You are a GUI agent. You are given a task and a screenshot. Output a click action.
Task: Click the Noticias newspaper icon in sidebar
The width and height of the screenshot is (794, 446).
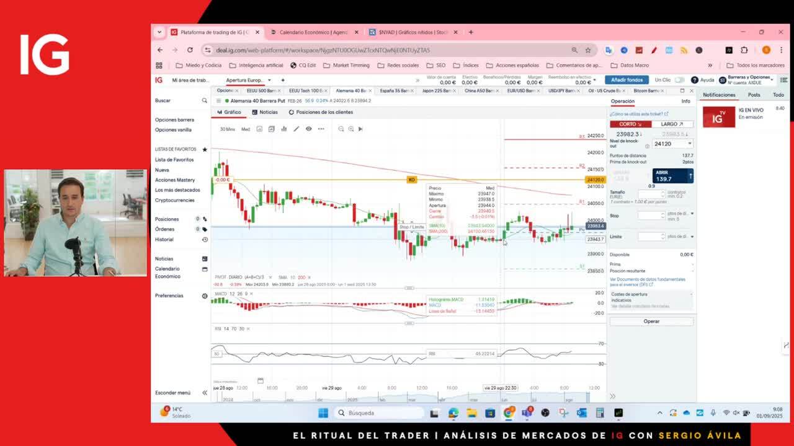coord(205,259)
